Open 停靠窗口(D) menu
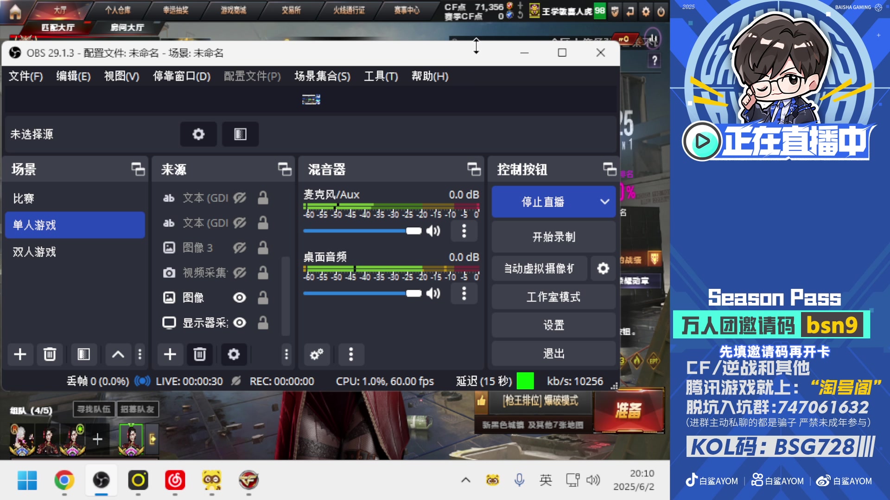The height and width of the screenshot is (500, 890). tap(182, 76)
